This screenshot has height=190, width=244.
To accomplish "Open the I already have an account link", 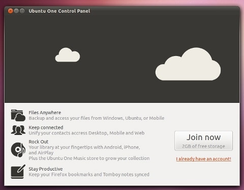I will (203, 159).
